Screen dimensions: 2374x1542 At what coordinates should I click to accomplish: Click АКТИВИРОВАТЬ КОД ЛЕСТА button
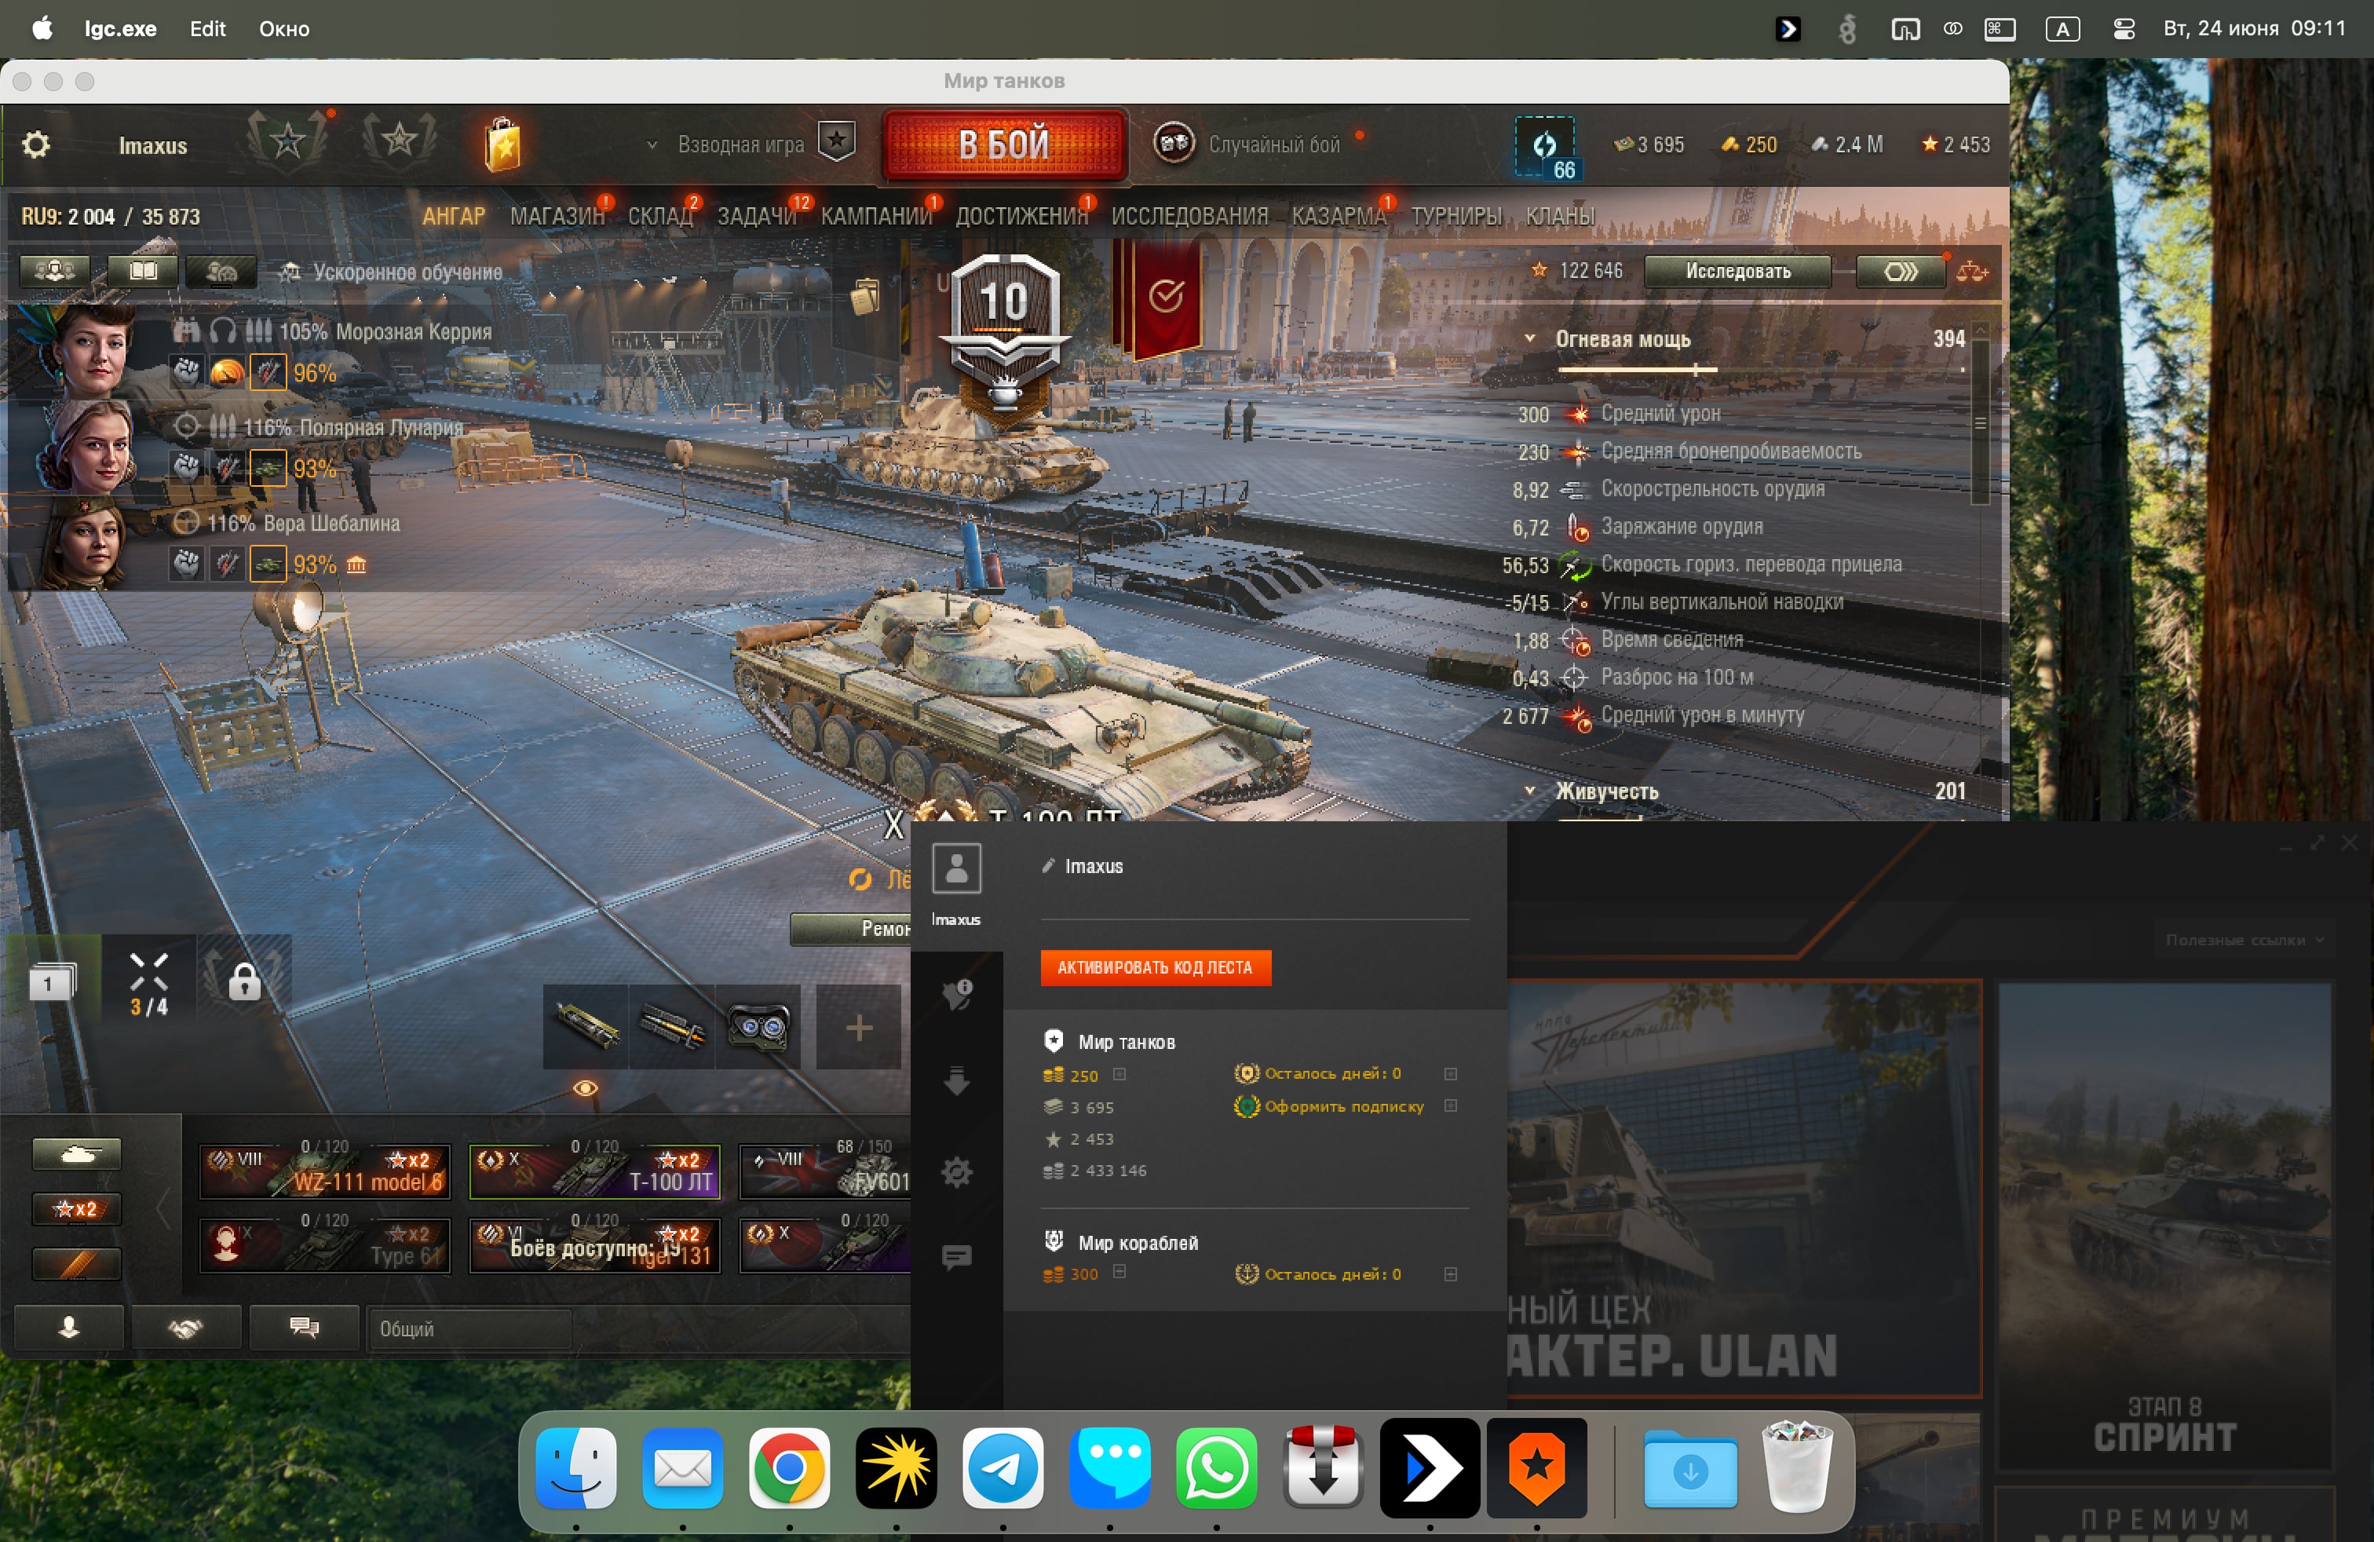[1155, 967]
